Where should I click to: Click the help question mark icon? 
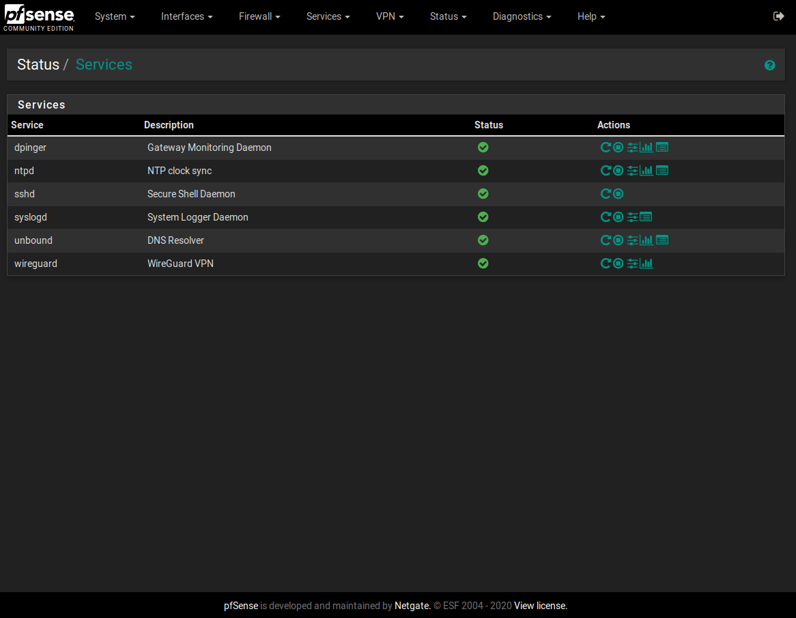(x=769, y=66)
